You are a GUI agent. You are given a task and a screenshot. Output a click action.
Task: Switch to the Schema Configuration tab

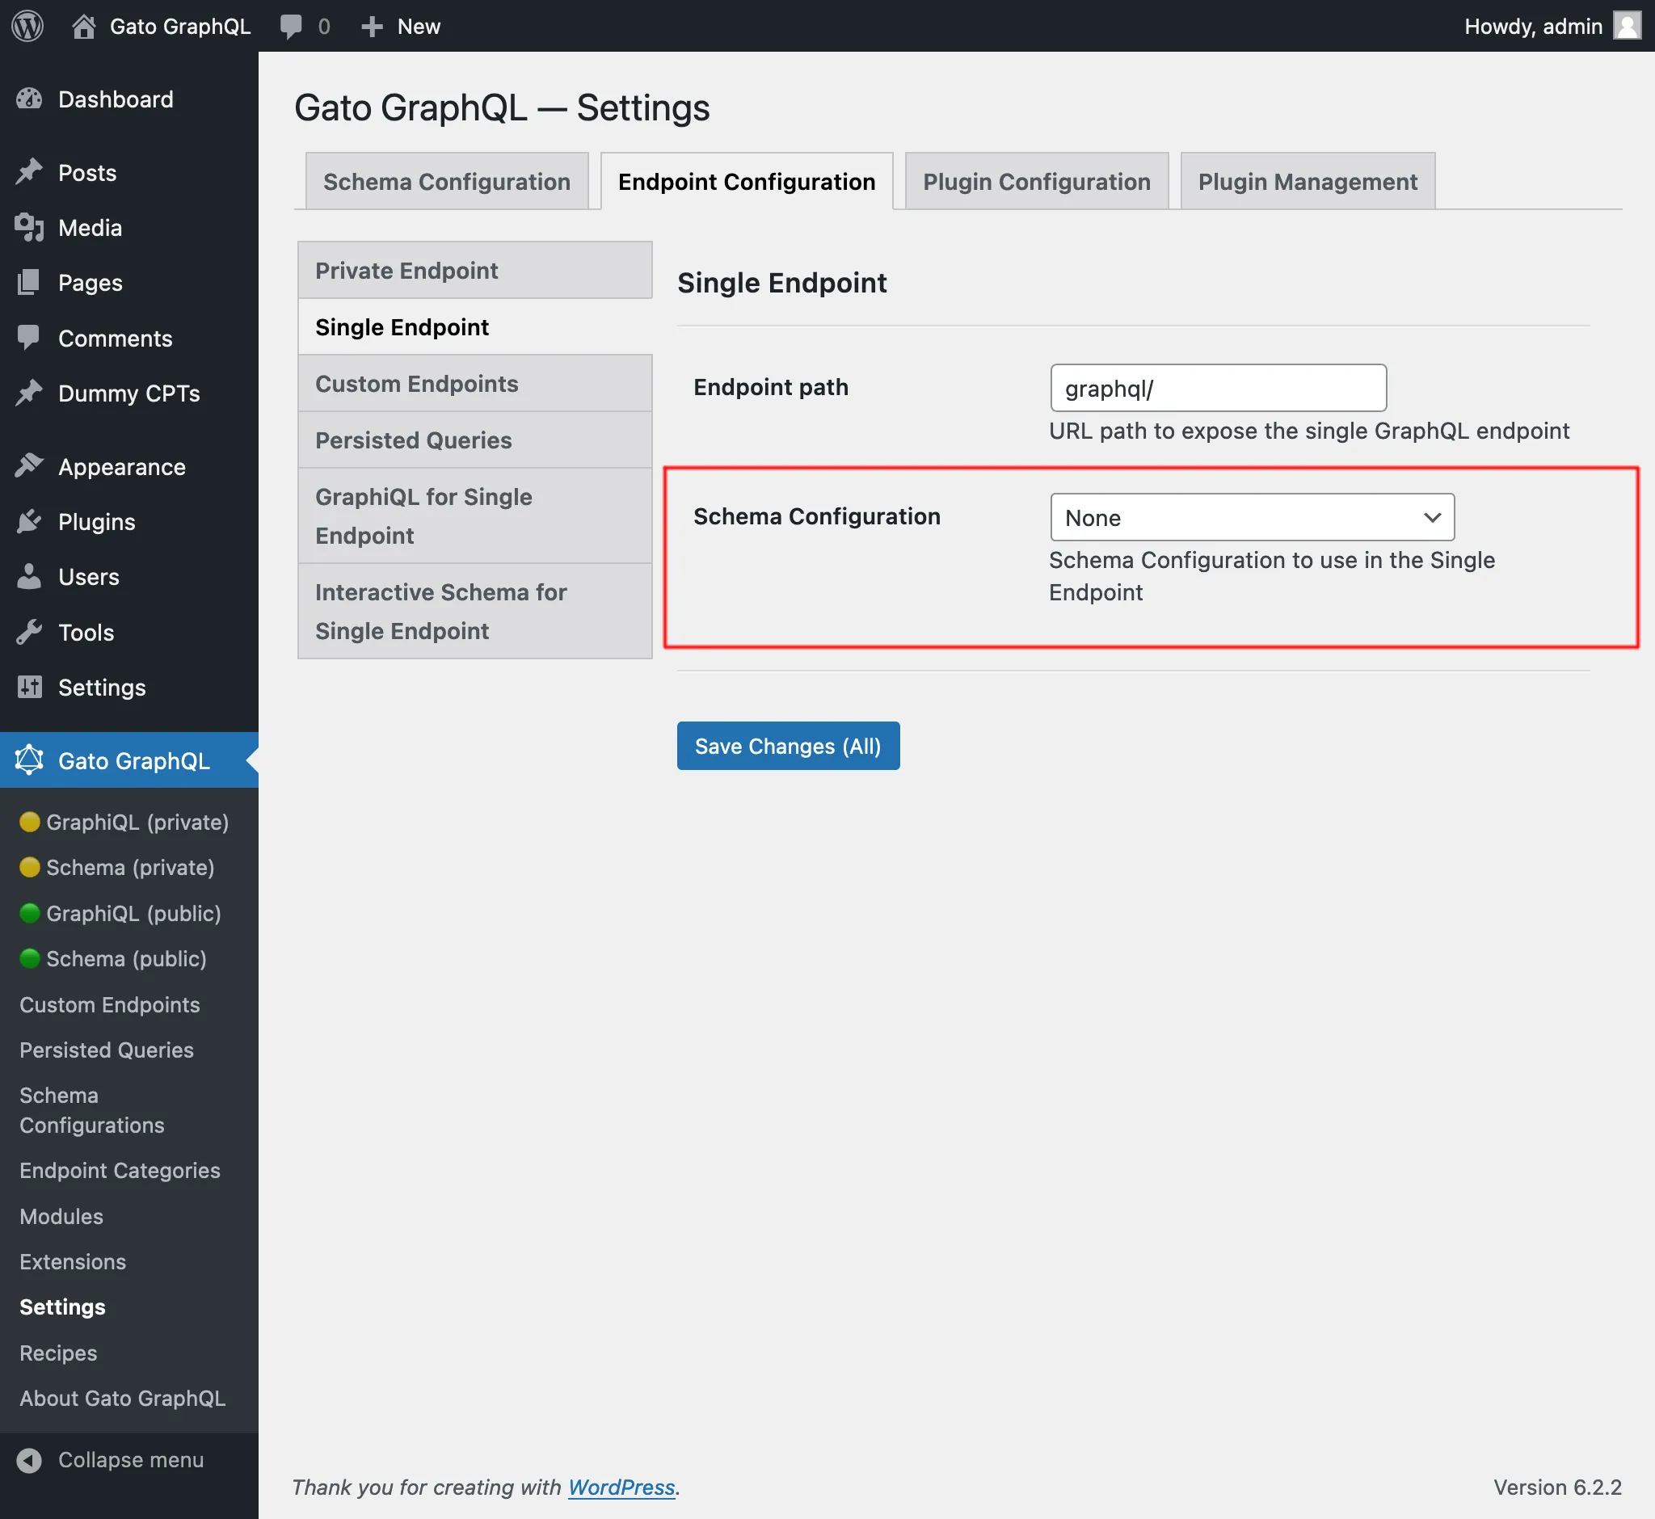tap(446, 181)
